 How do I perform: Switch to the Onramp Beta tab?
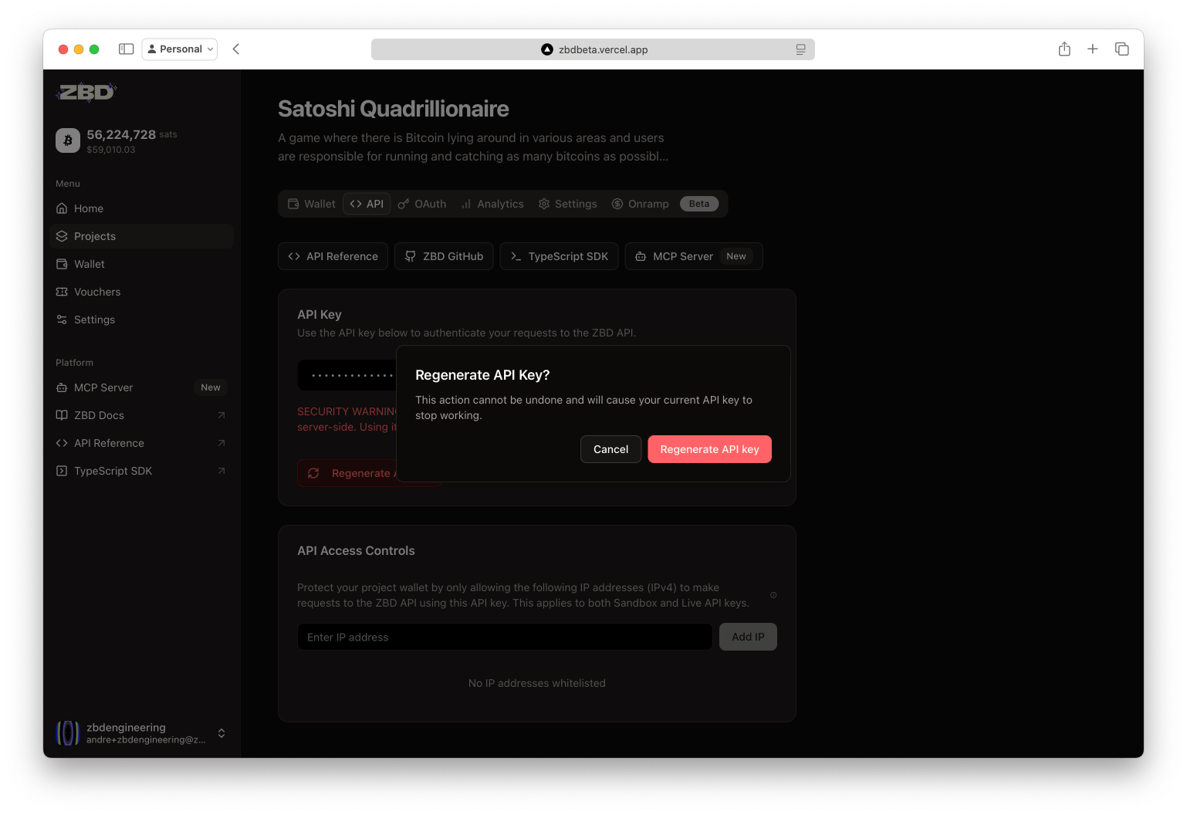tap(665, 204)
